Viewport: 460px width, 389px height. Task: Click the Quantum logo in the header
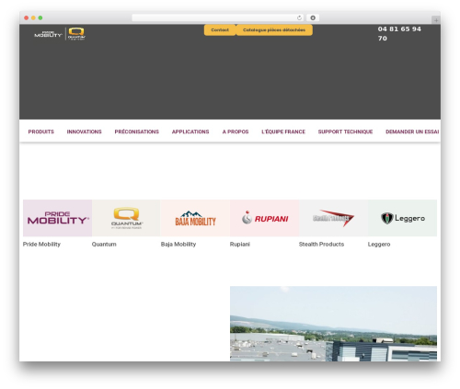click(x=76, y=34)
